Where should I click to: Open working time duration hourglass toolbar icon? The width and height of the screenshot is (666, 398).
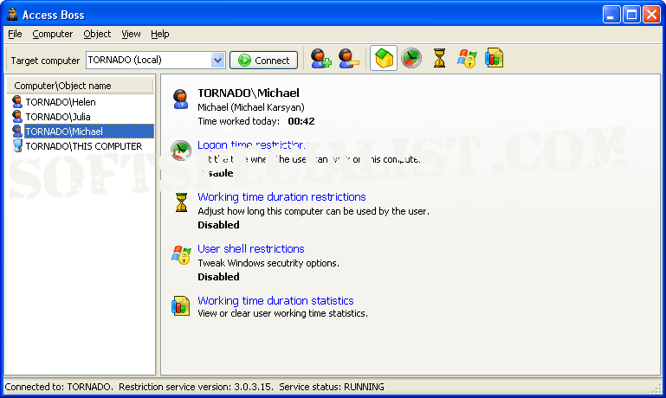(x=439, y=58)
